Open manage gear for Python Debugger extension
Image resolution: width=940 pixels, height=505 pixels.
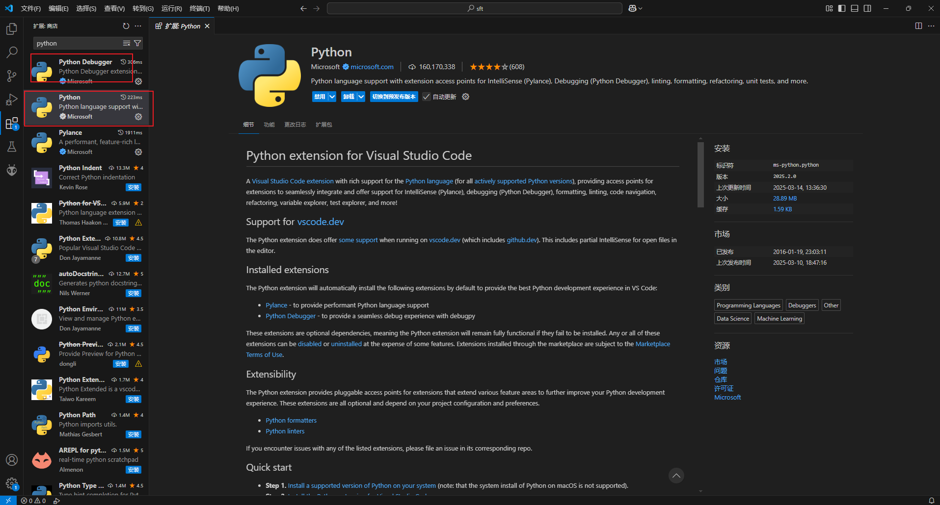(138, 81)
